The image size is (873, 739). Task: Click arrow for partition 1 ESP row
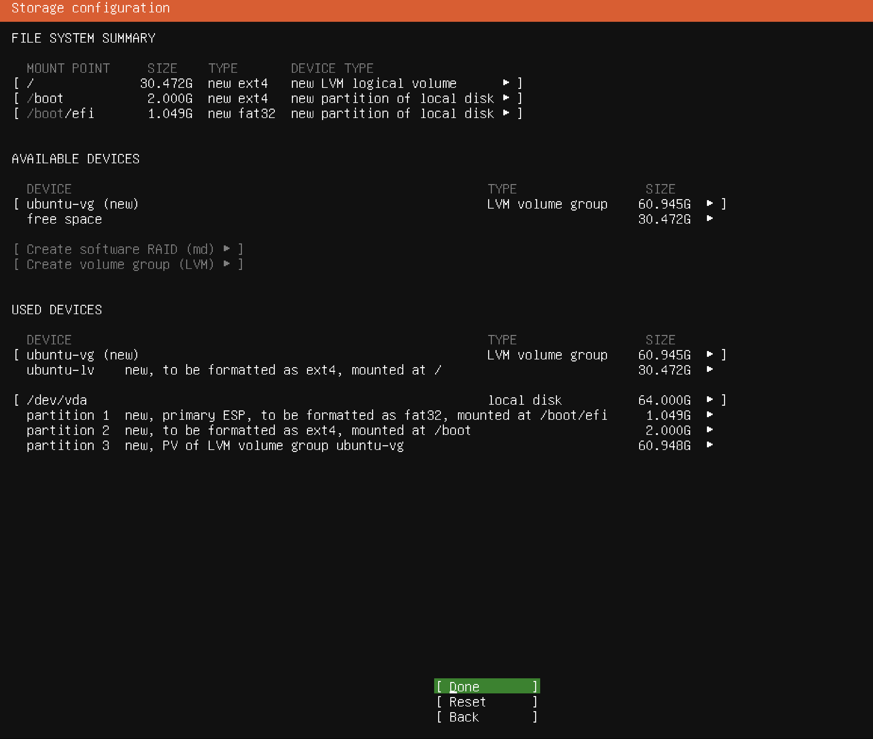tap(710, 414)
